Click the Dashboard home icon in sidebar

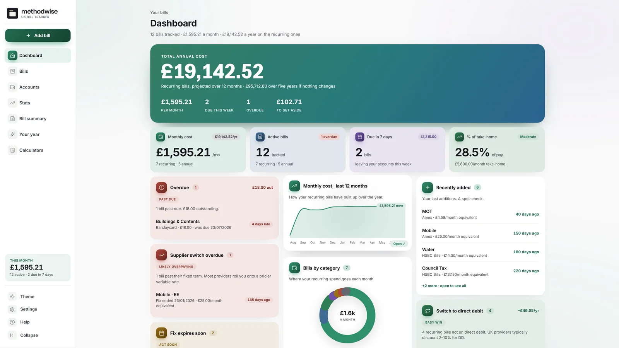click(12, 55)
